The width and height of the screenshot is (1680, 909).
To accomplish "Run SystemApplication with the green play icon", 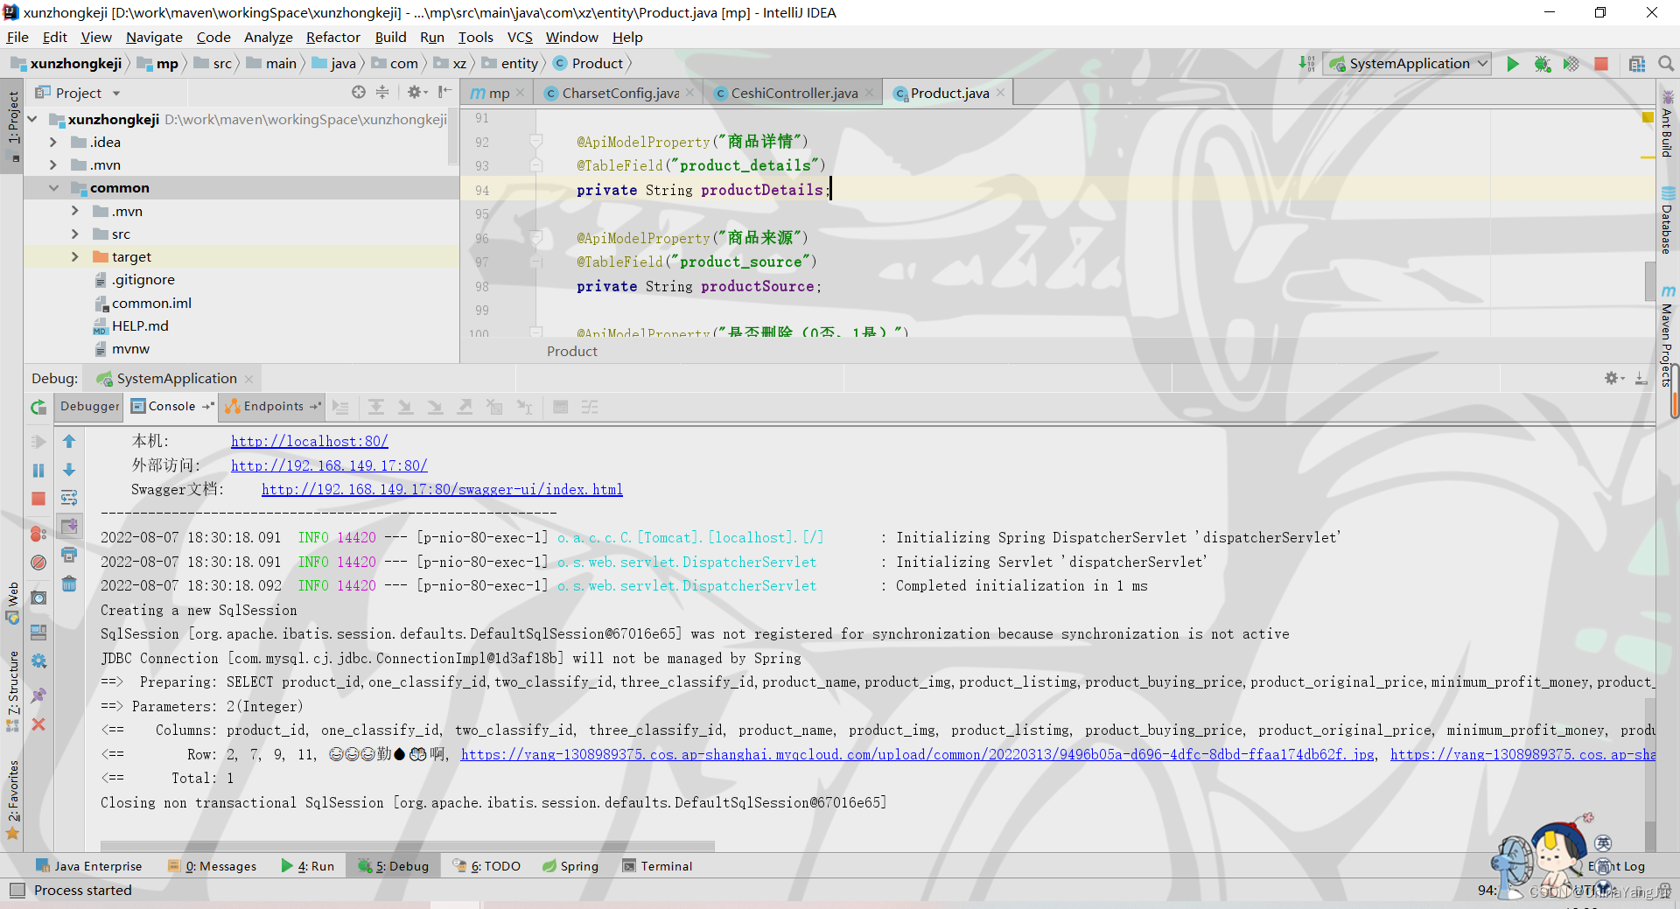I will (1514, 63).
